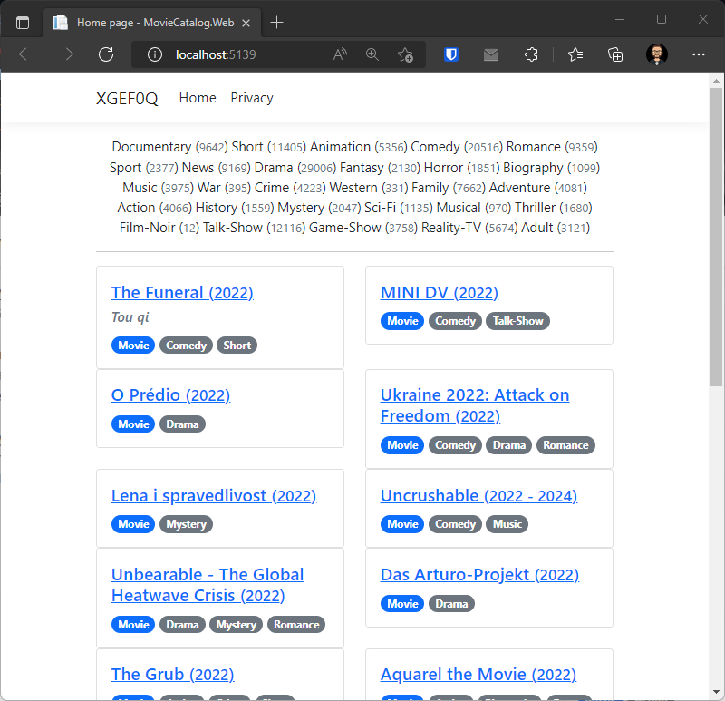Screen dimensions: 725x701
Task: Open the tab actions menu
Action: [x=23, y=22]
